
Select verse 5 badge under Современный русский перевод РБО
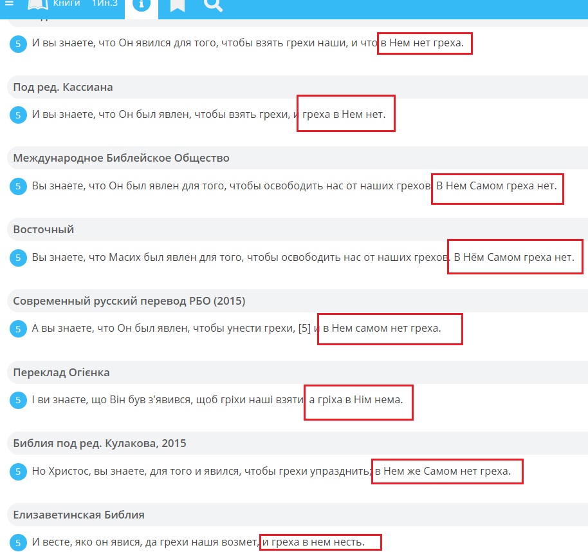pyautogui.click(x=18, y=329)
